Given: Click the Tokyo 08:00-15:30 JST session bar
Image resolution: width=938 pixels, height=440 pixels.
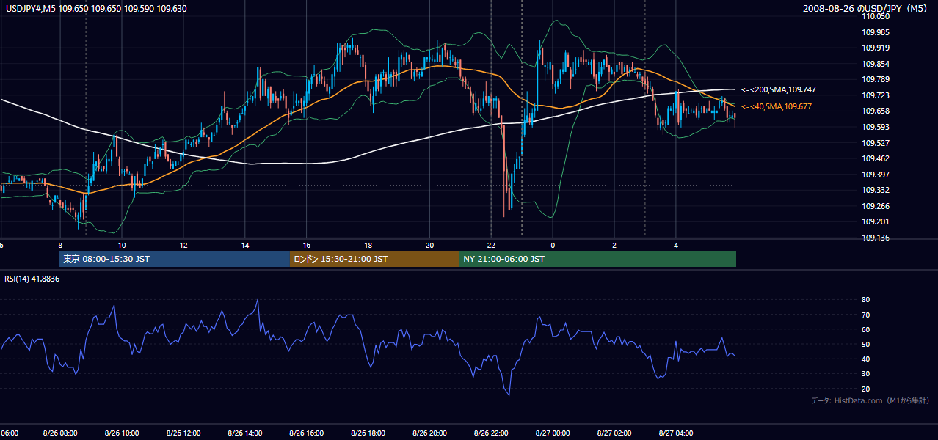Looking at the screenshot, I should 175,259.
